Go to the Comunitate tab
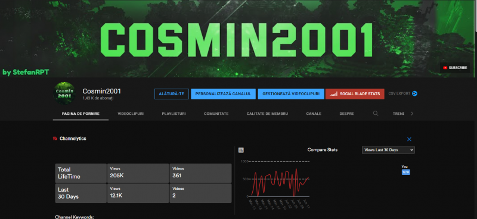 point(216,114)
